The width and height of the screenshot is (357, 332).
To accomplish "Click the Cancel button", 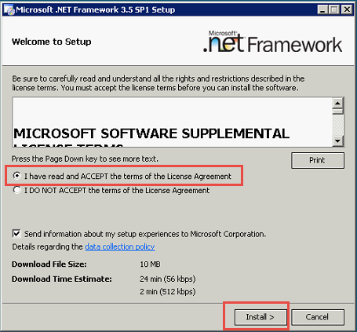I will (x=318, y=317).
